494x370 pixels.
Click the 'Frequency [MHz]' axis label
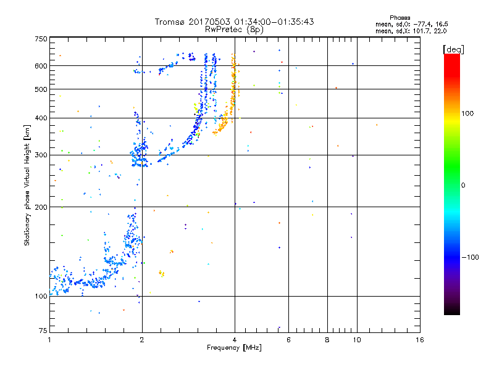(234, 348)
